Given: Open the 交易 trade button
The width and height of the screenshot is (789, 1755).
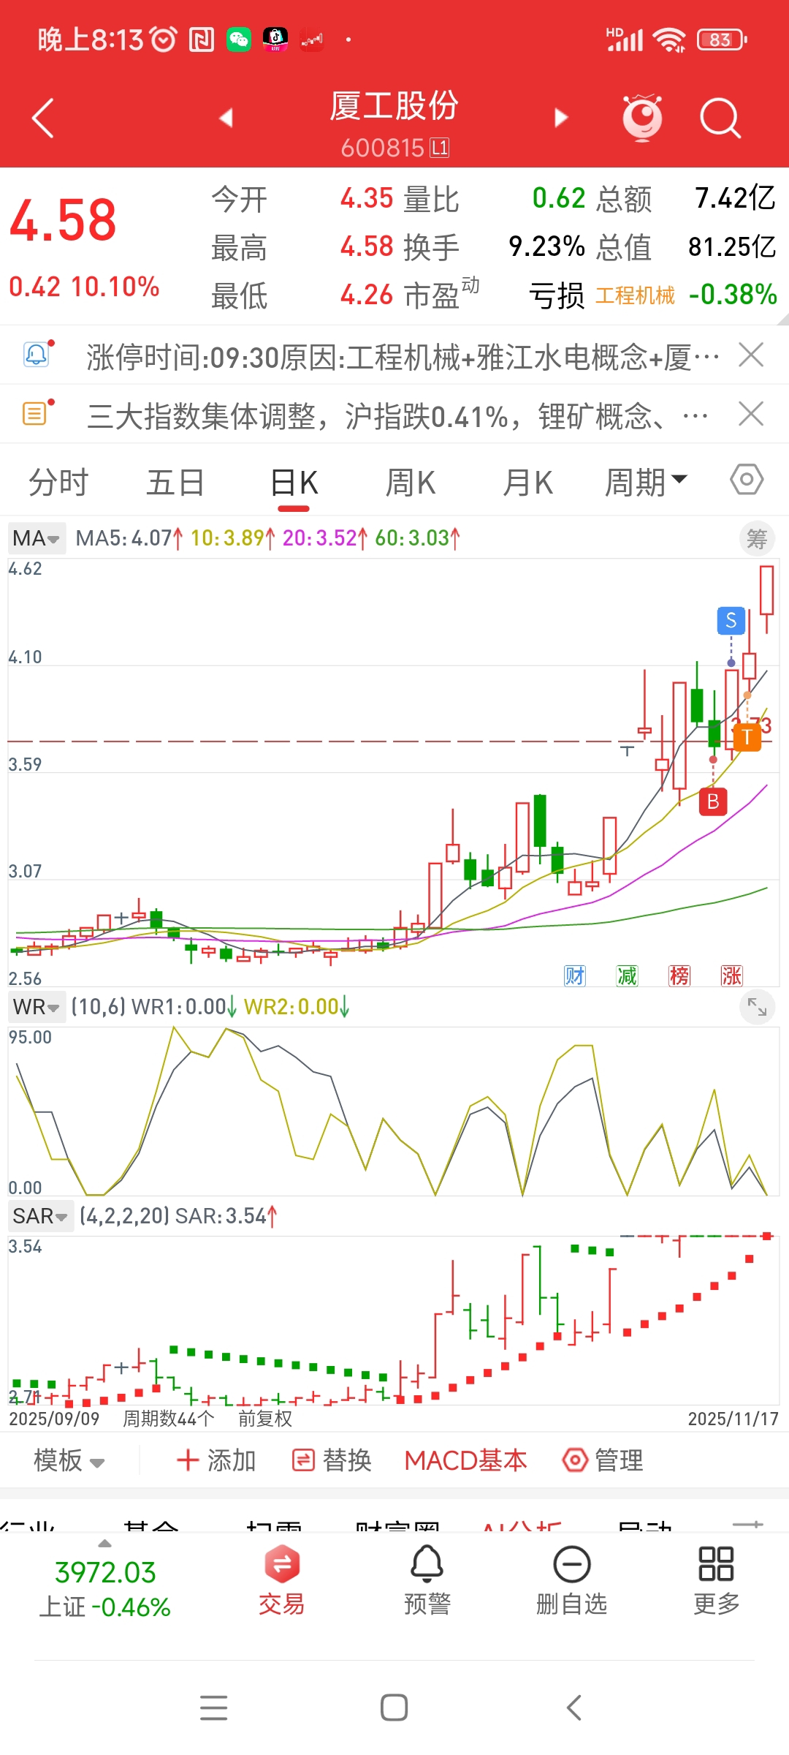Looking at the screenshot, I should coord(282,1580).
